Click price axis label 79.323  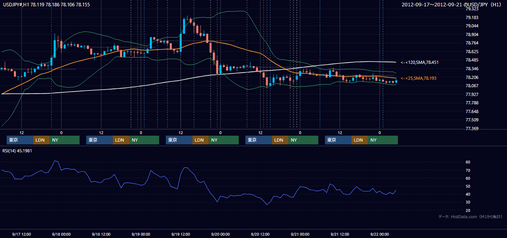coord(471,9)
